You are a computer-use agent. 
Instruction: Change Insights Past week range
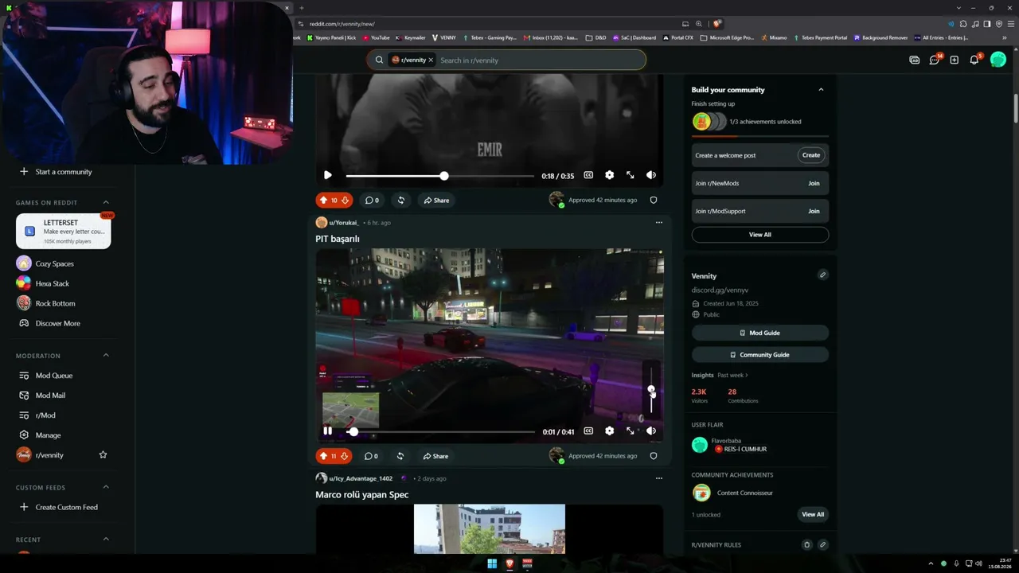click(x=732, y=375)
